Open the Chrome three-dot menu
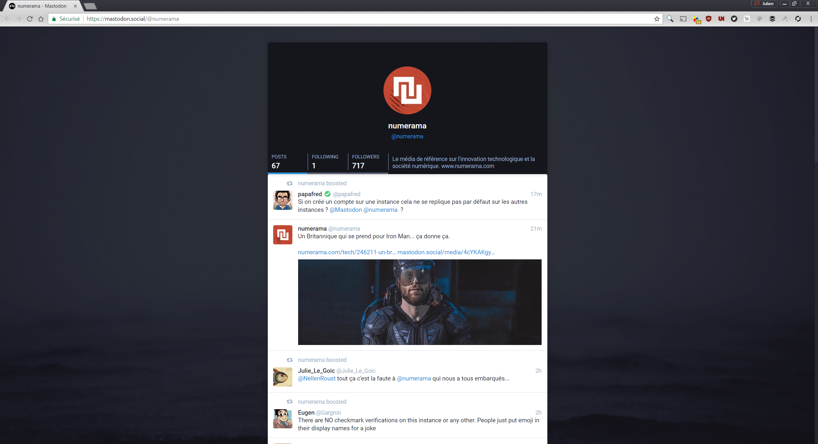This screenshot has width=818, height=444. pos(811,19)
